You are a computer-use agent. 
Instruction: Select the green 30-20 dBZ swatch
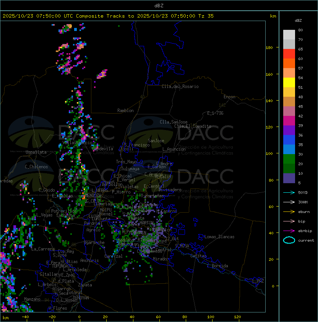point(289,159)
